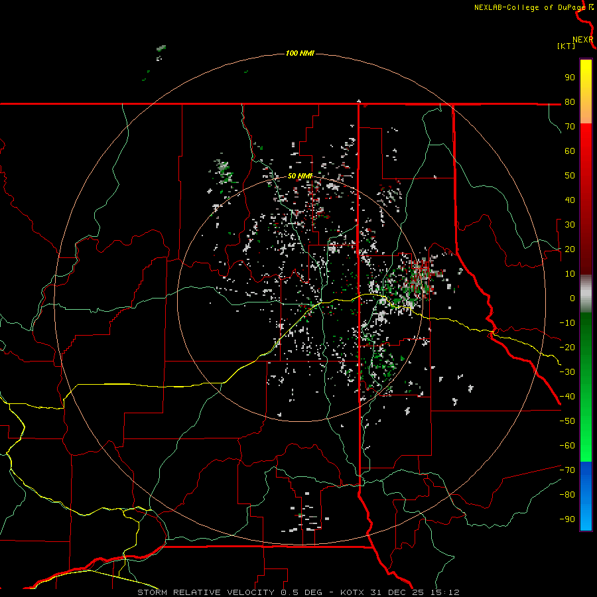Screen dimensions: 597x597
Task: Click the -50 value on the velocity scale
Action: pyautogui.click(x=567, y=421)
